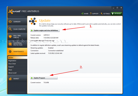
Task: Click the avast! logo icon
Action: (x=11, y=12)
